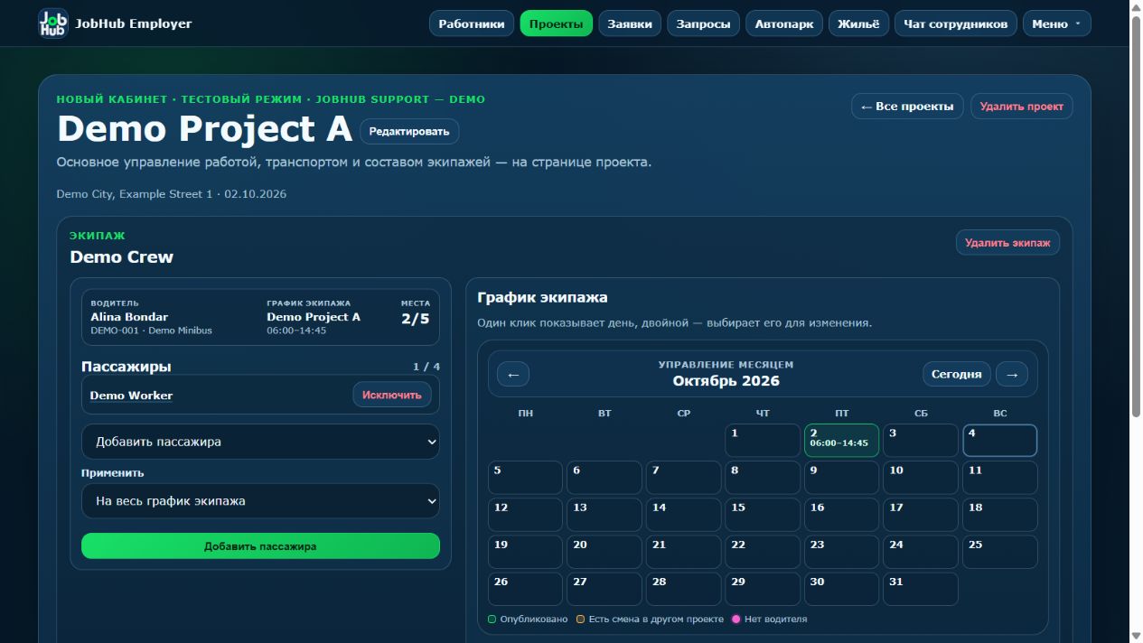Open the Работники tab

coord(472,23)
